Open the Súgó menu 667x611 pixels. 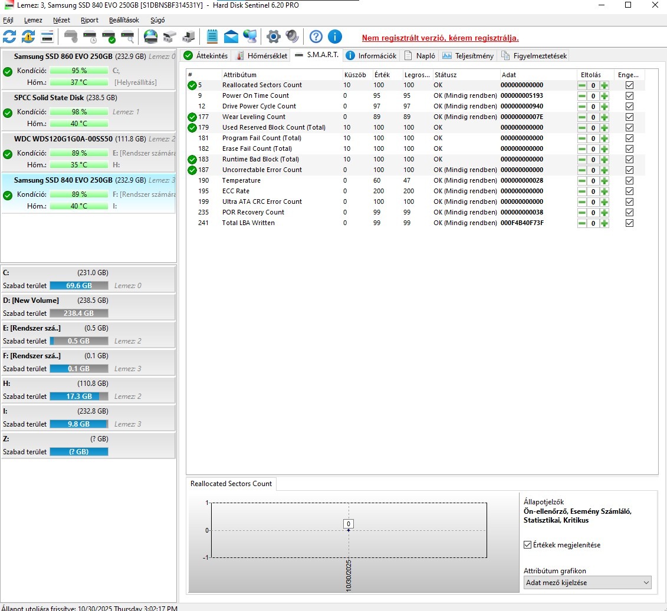[157, 20]
